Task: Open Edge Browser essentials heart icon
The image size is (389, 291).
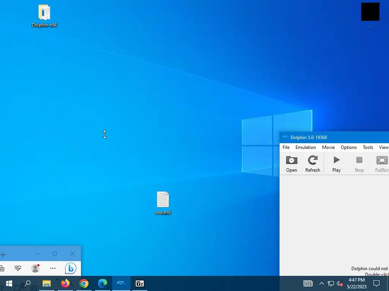Action: (18, 268)
